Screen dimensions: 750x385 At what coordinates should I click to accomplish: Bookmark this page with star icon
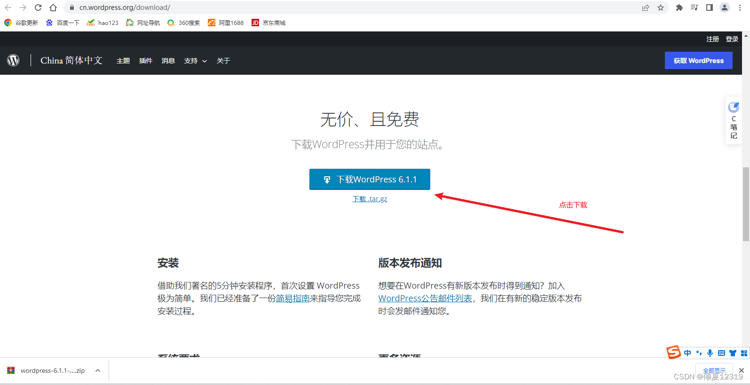(x=661, y=8)
